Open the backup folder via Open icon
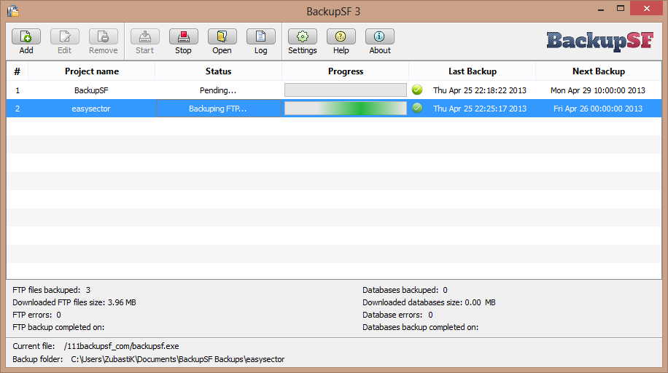 click(x=222, y=42)
